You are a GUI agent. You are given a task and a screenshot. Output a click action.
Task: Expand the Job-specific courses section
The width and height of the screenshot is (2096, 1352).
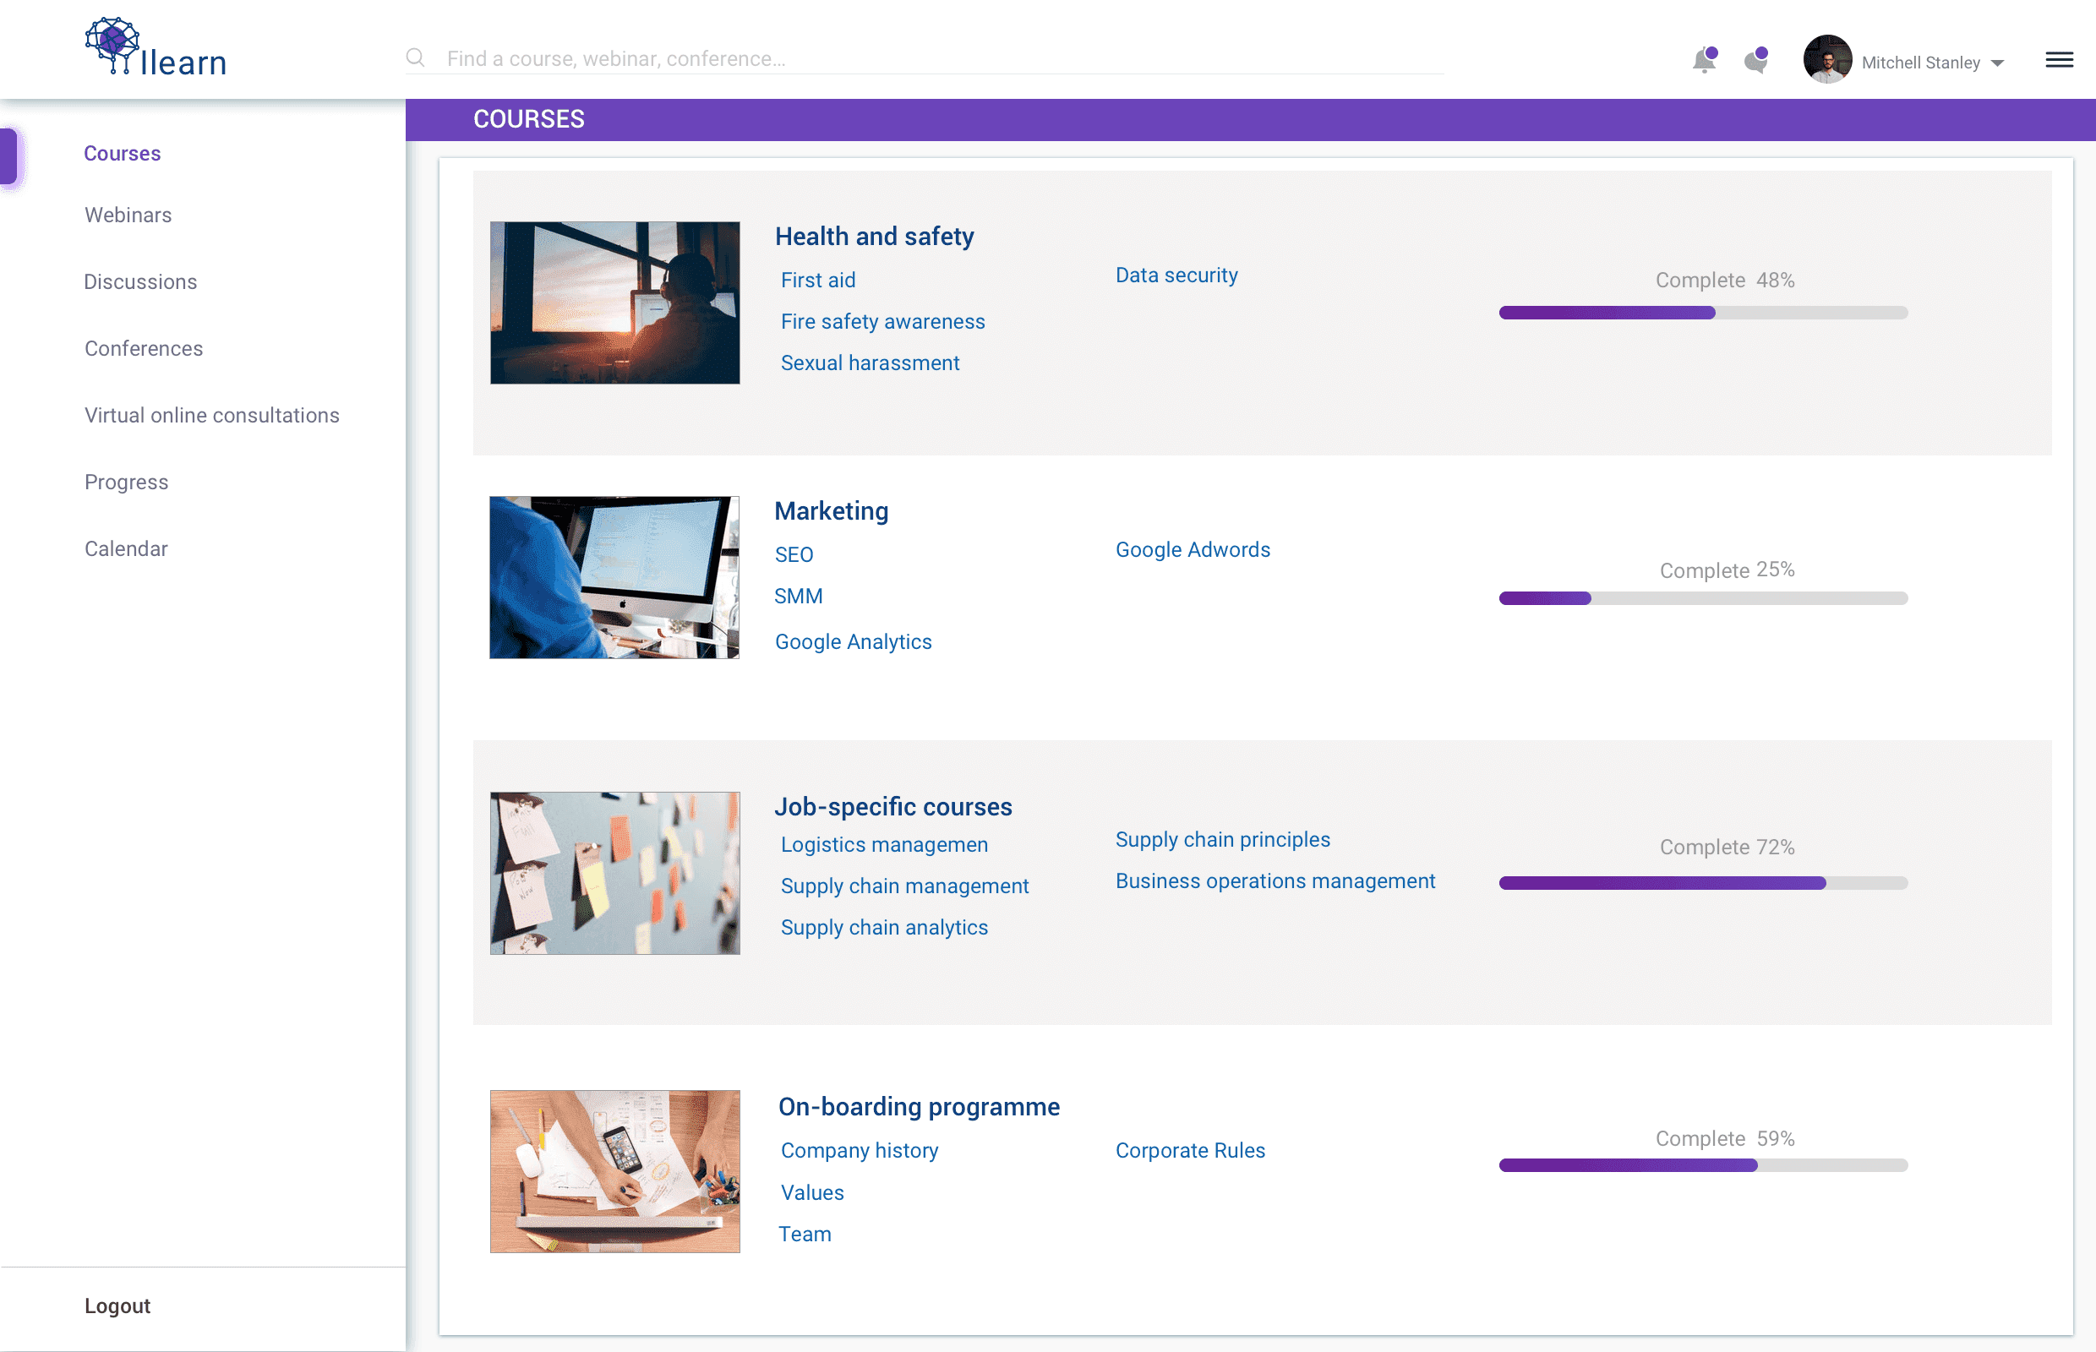[893, 805]
